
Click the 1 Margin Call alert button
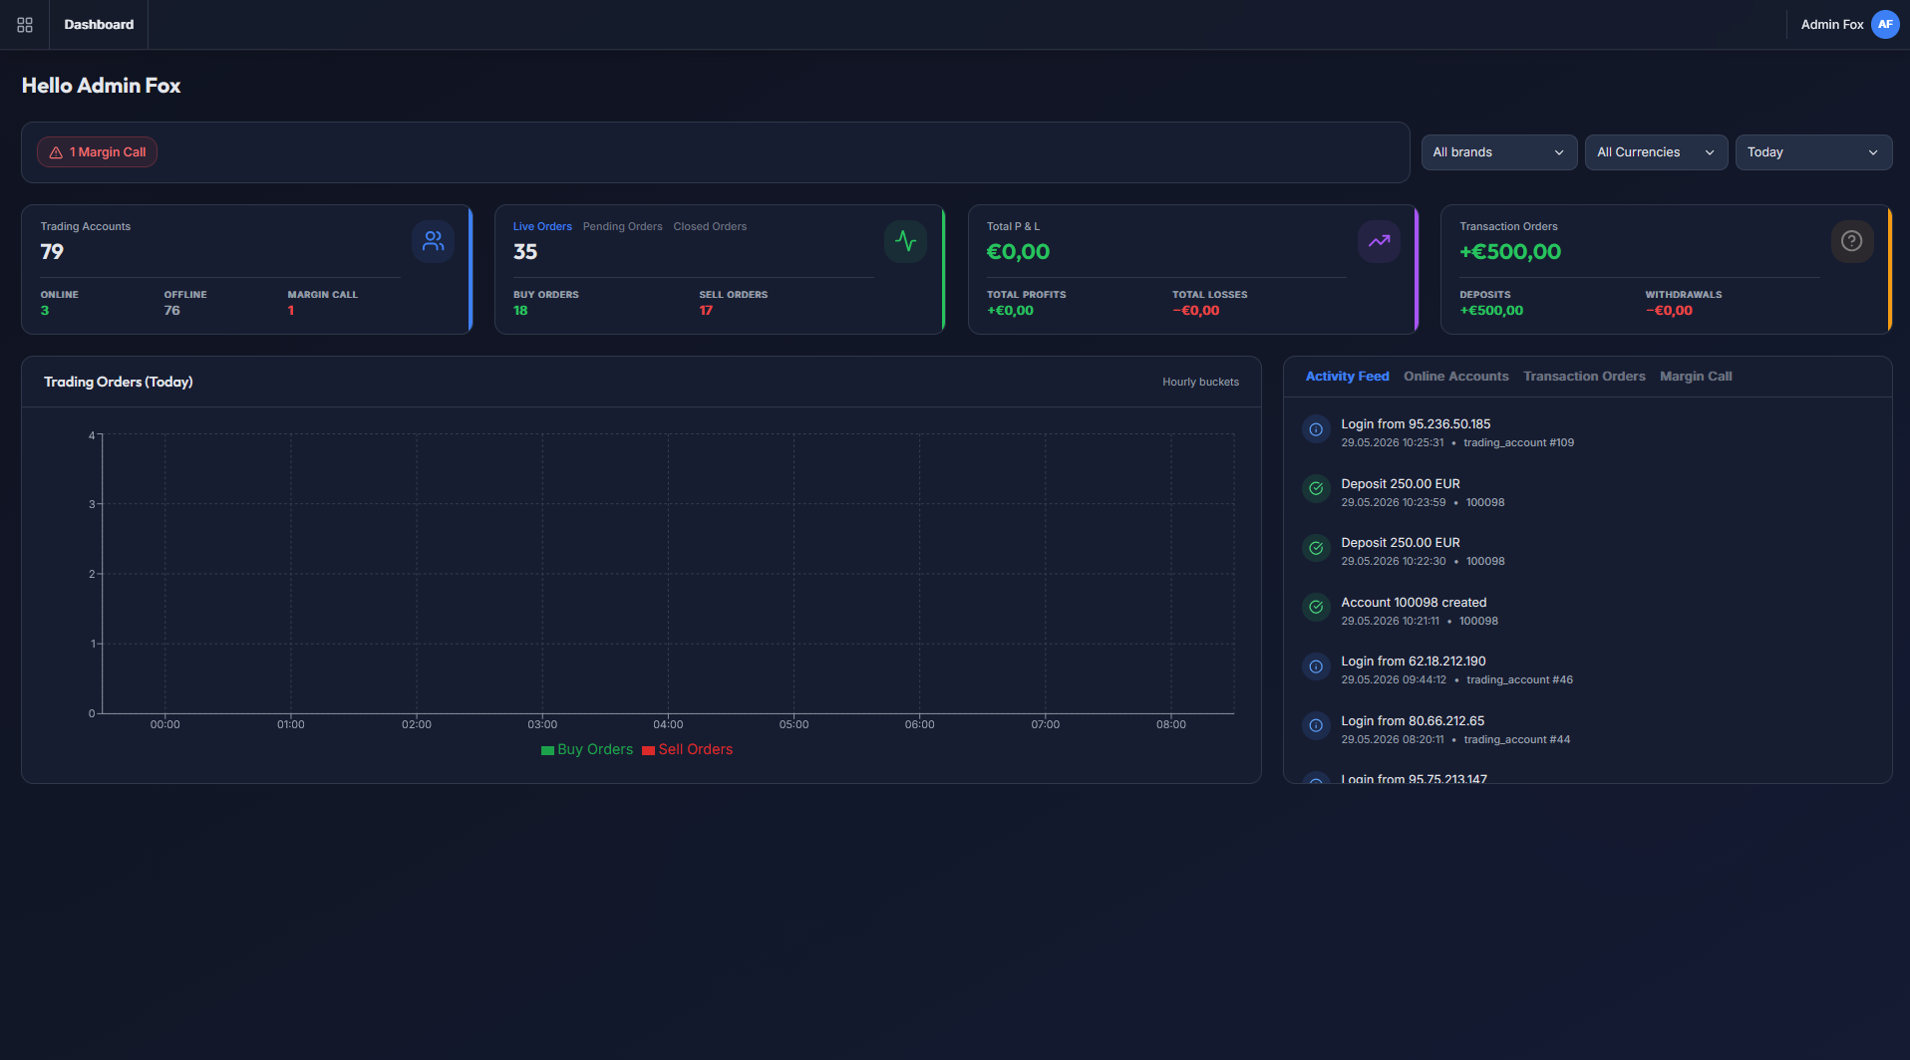pos(97,152)
